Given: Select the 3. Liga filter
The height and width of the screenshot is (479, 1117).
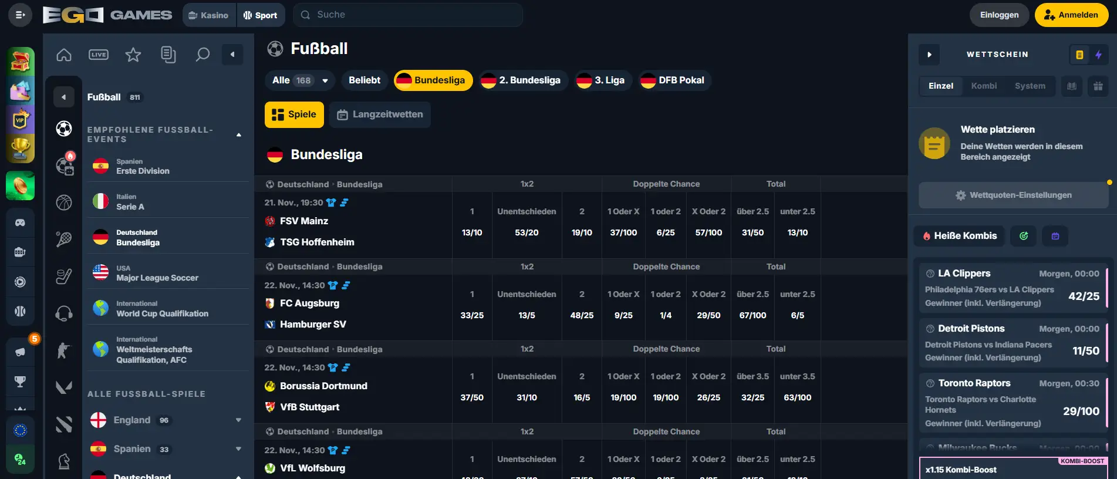Looking at the screenshot, I should tap(602, 80).
